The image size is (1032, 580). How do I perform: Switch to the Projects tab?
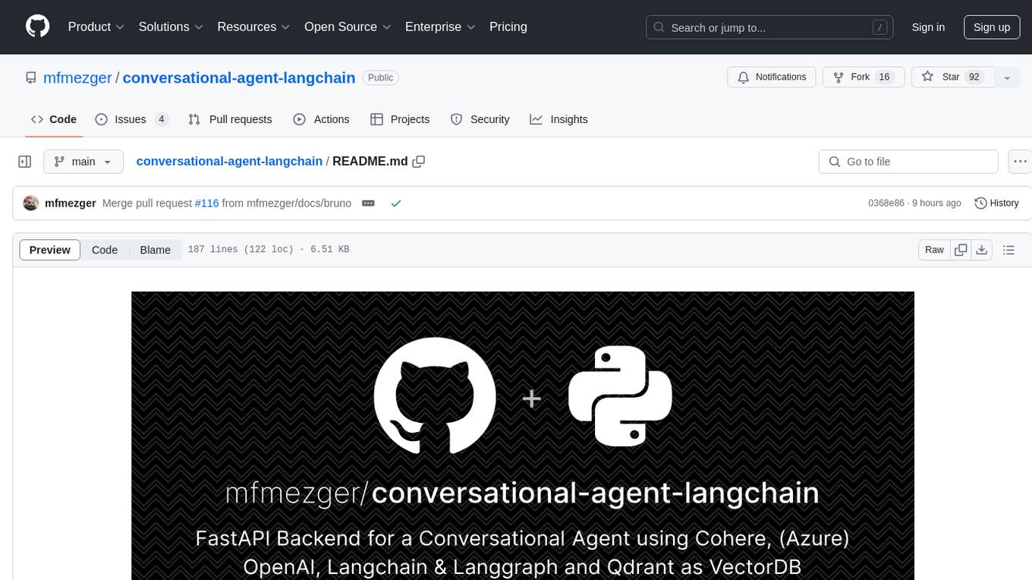(x=400, y=119)
